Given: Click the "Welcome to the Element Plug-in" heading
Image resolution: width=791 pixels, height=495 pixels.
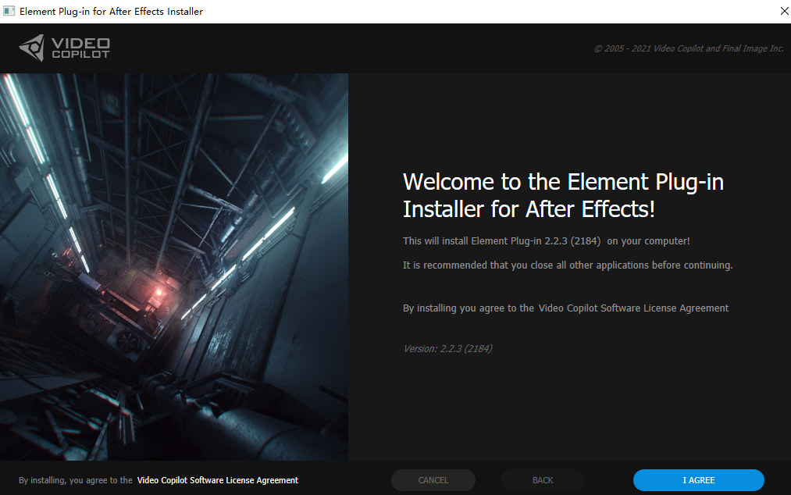Looking at the screenshot, I should coord(563,195).
